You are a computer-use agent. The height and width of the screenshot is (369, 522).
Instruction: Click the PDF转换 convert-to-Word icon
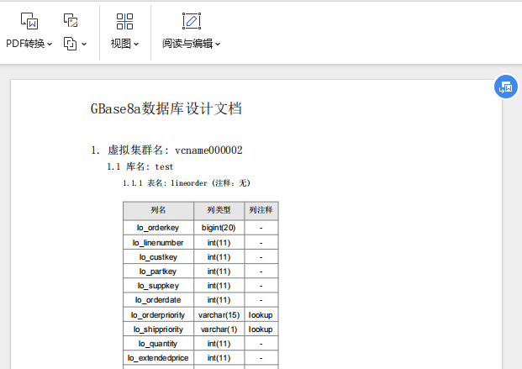pyautogui.click(x=29, y=21)
